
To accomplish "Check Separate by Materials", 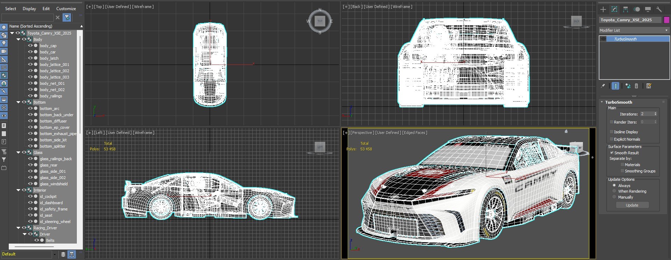I will click(622, 165).
